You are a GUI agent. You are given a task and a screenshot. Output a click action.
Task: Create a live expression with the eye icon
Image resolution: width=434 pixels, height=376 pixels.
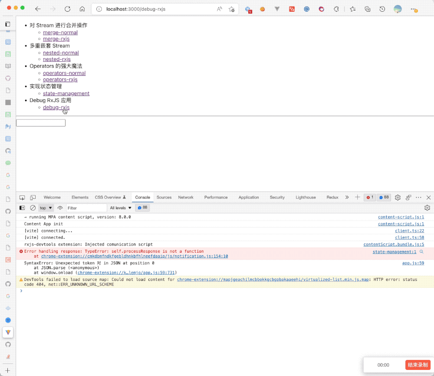(x=60, y=208)
